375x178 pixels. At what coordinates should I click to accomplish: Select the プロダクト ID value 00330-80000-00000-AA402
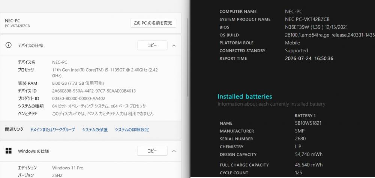(78, 99)
